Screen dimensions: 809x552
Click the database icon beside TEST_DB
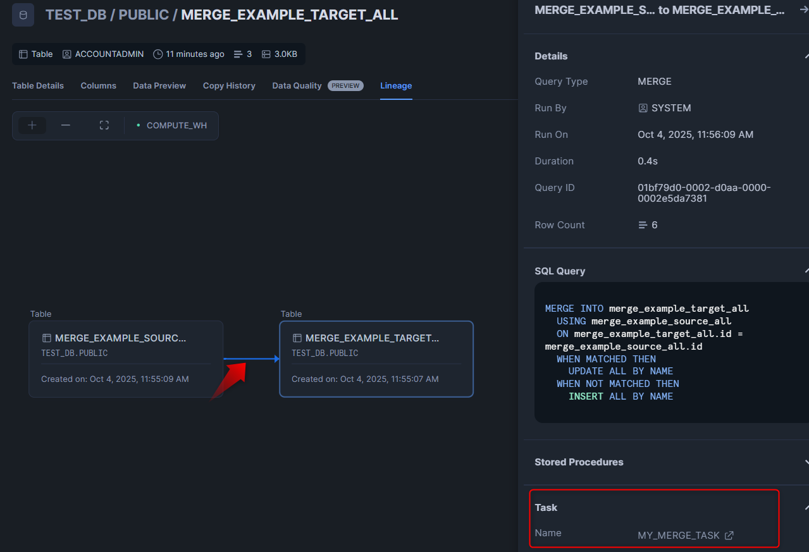(23, 15)
